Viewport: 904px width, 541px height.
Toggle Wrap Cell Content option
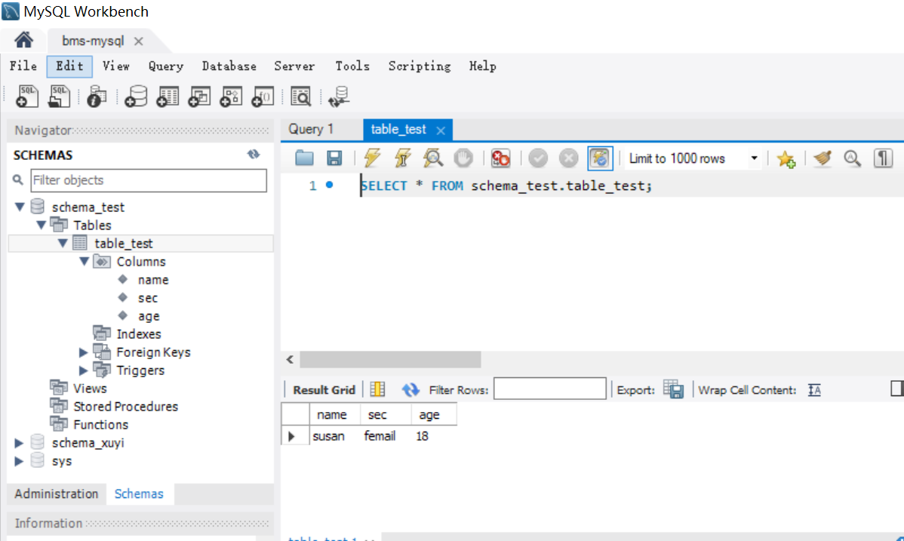tap(814, 389)
